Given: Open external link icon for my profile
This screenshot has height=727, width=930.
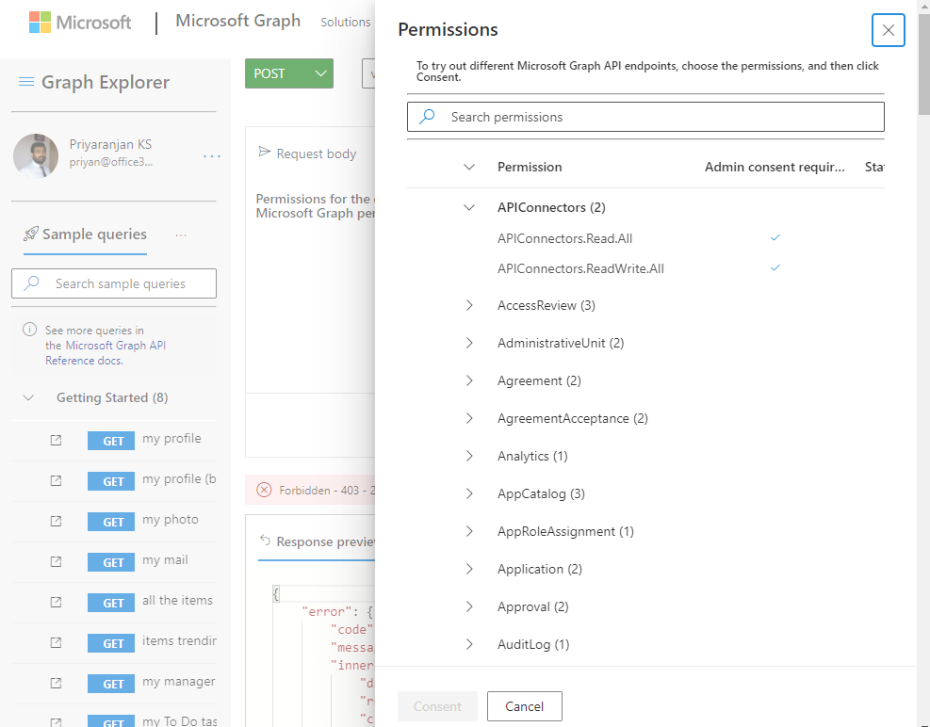Looking at the screenshot, I should click(x=56, y=440).
